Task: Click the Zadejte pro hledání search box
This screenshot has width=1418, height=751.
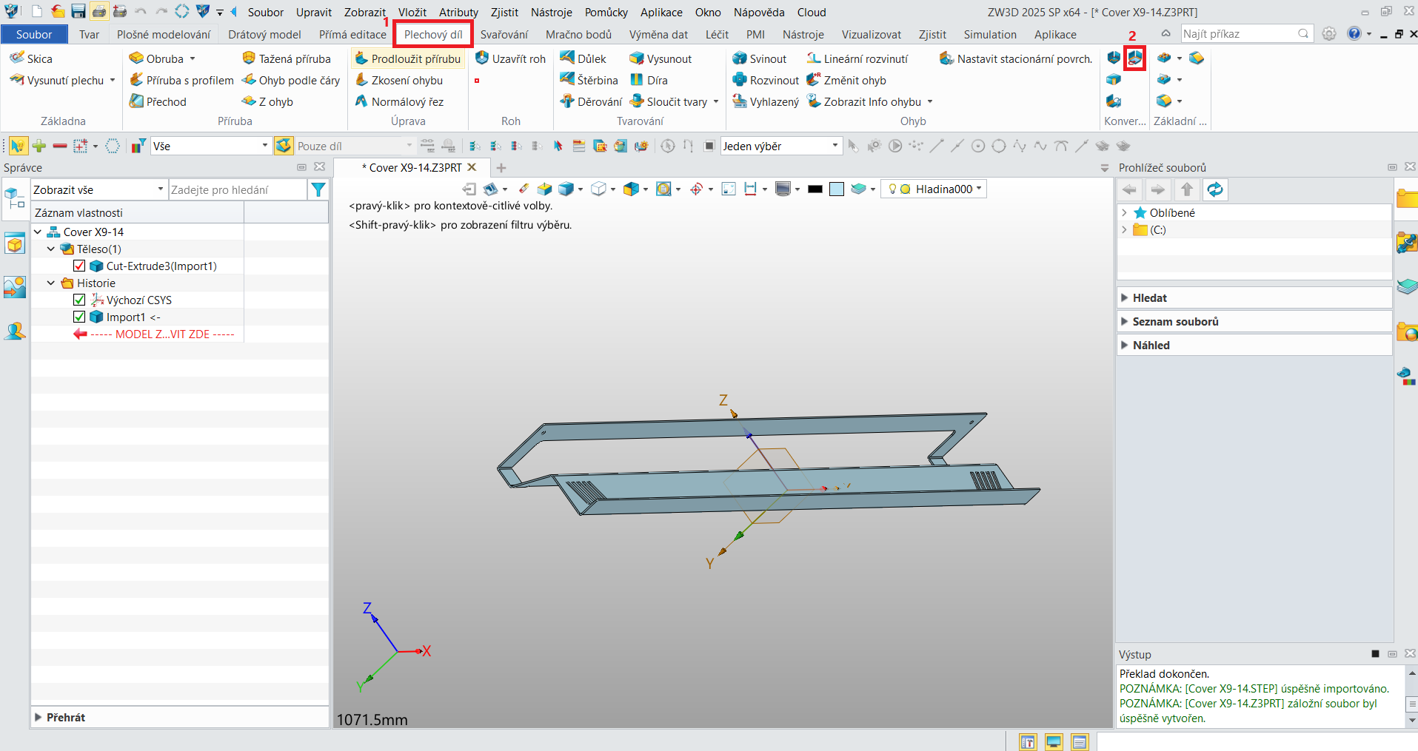Action: pyautogui.click(x=238, y=190)
